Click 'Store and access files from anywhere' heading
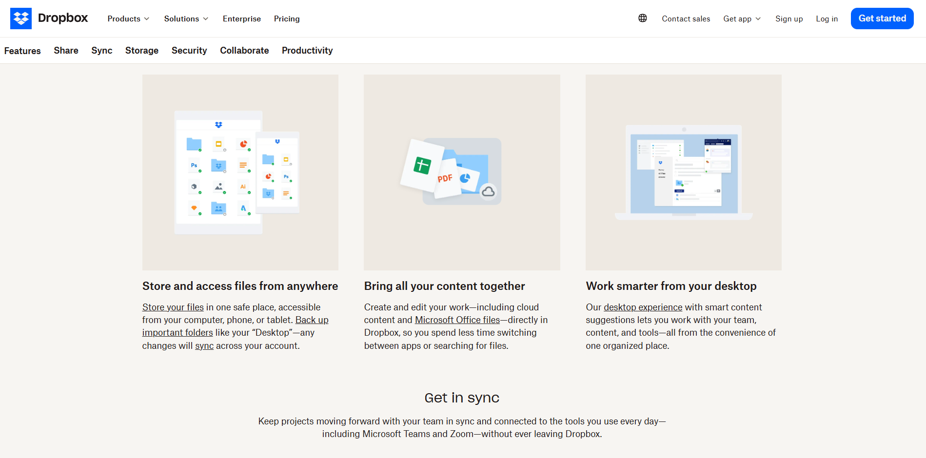Image resolution: width=926 pixels, height=458 pixels. [240, 286]
